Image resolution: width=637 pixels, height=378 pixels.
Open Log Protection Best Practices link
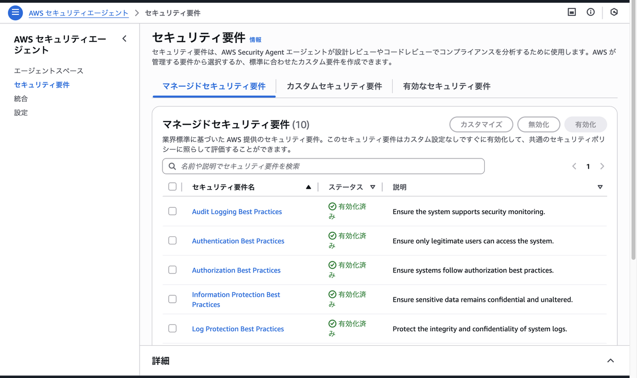pos(238,329)
